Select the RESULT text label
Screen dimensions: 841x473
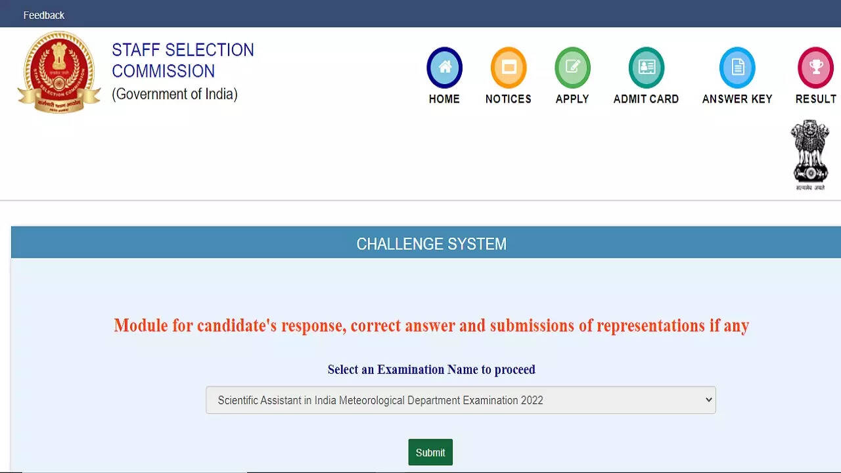(815, 99)
